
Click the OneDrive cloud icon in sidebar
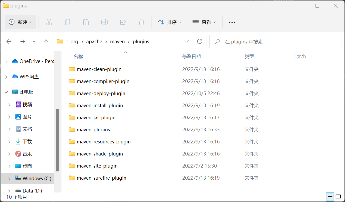[15, 61]
